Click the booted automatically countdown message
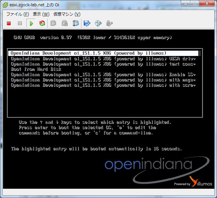The width and height of the screenshot is (217, 198). click(x=96, y=149)
